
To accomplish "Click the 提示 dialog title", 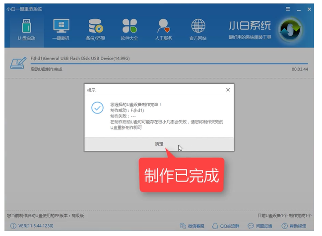I will pyautogui.click(x=91, y=90).
